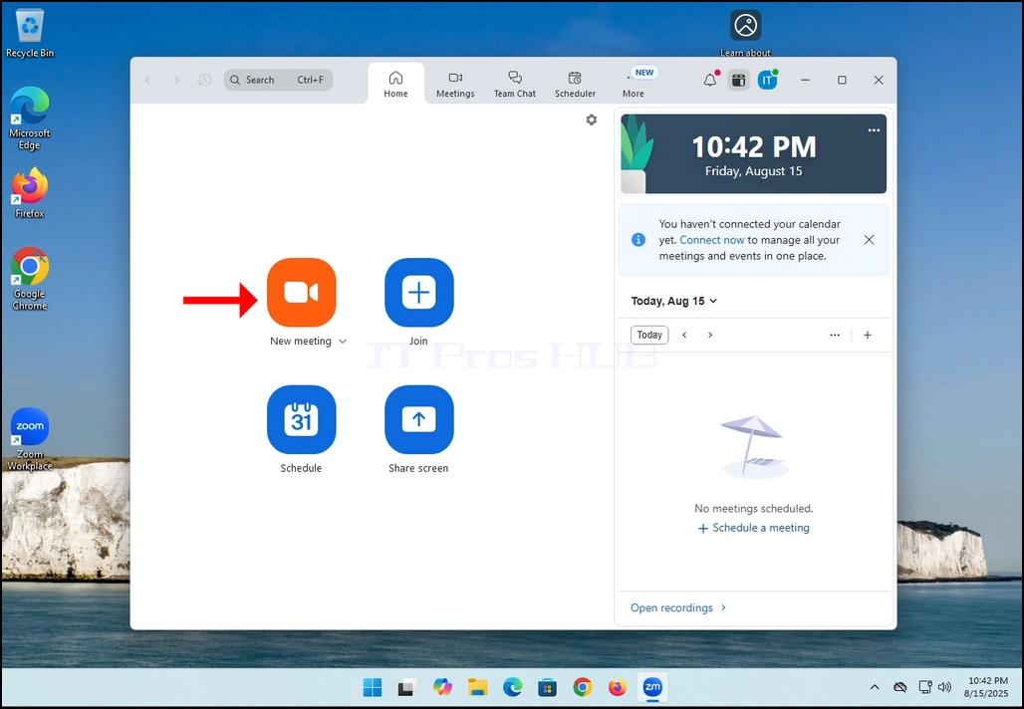Dismiss the calendar connection notice

(869, 240)
